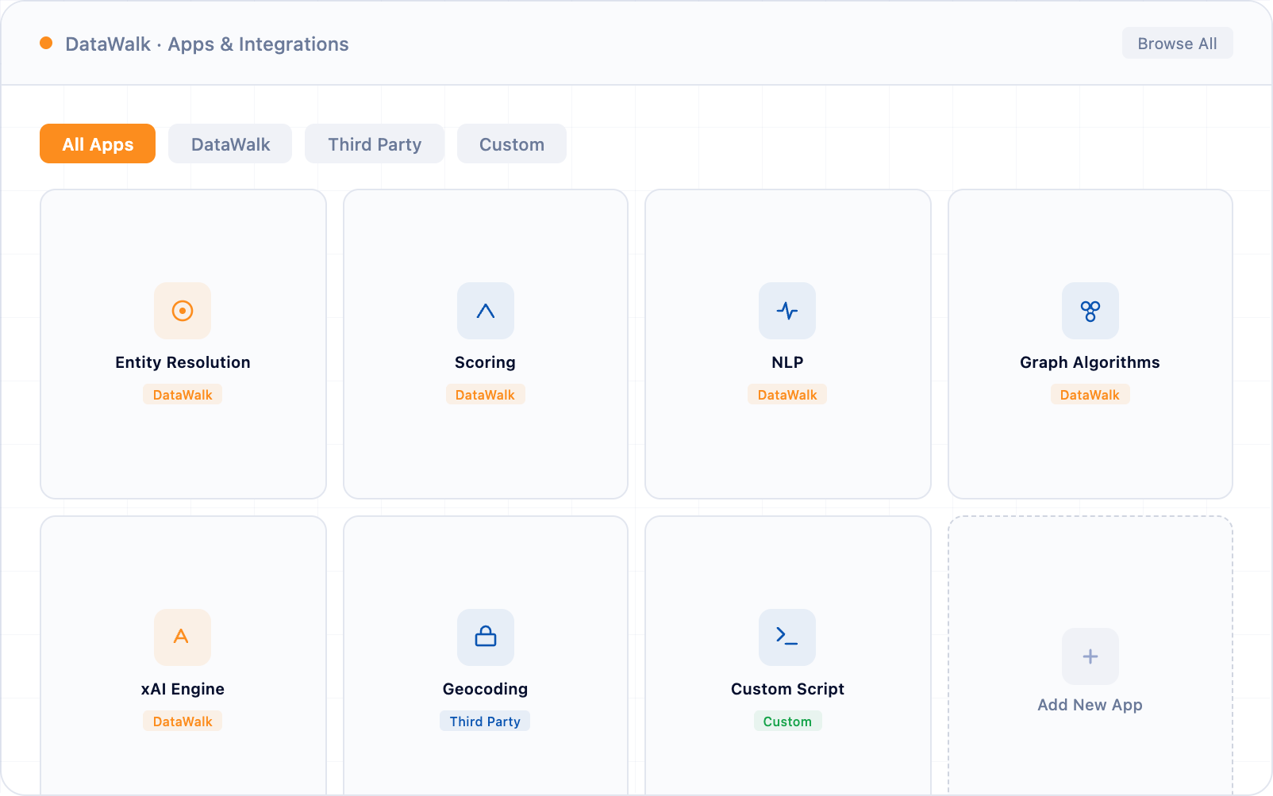The height and width of the screenshot is (796, 1273).
Task: Click DataWalk tag under Entity Resolution
Action: coord(183,395)
